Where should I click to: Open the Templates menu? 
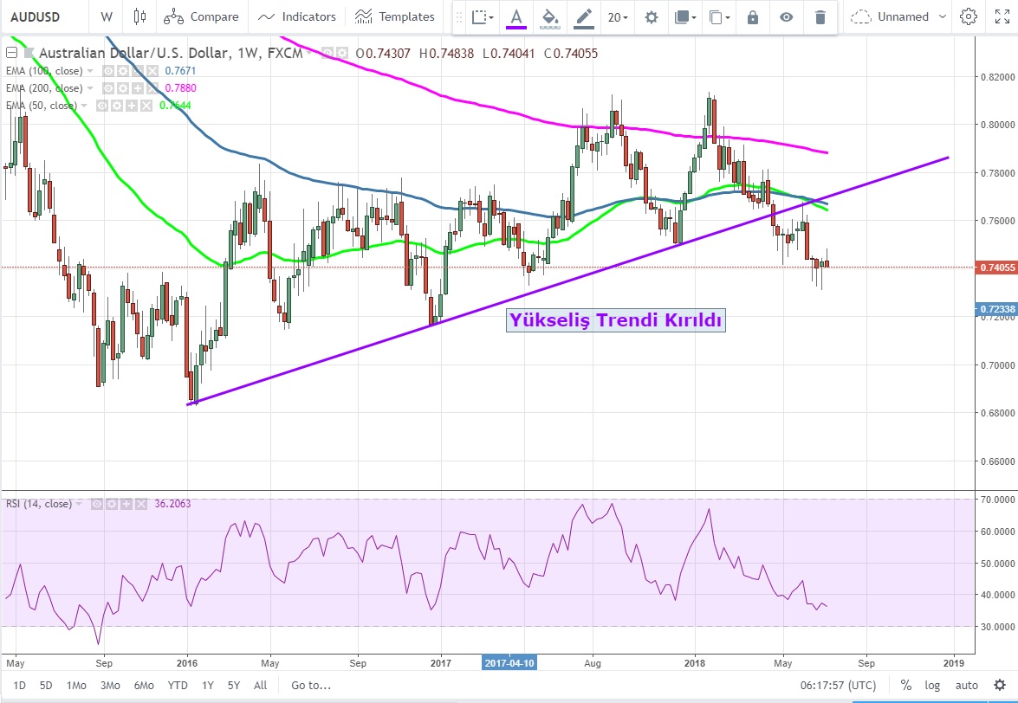point(395,16)
